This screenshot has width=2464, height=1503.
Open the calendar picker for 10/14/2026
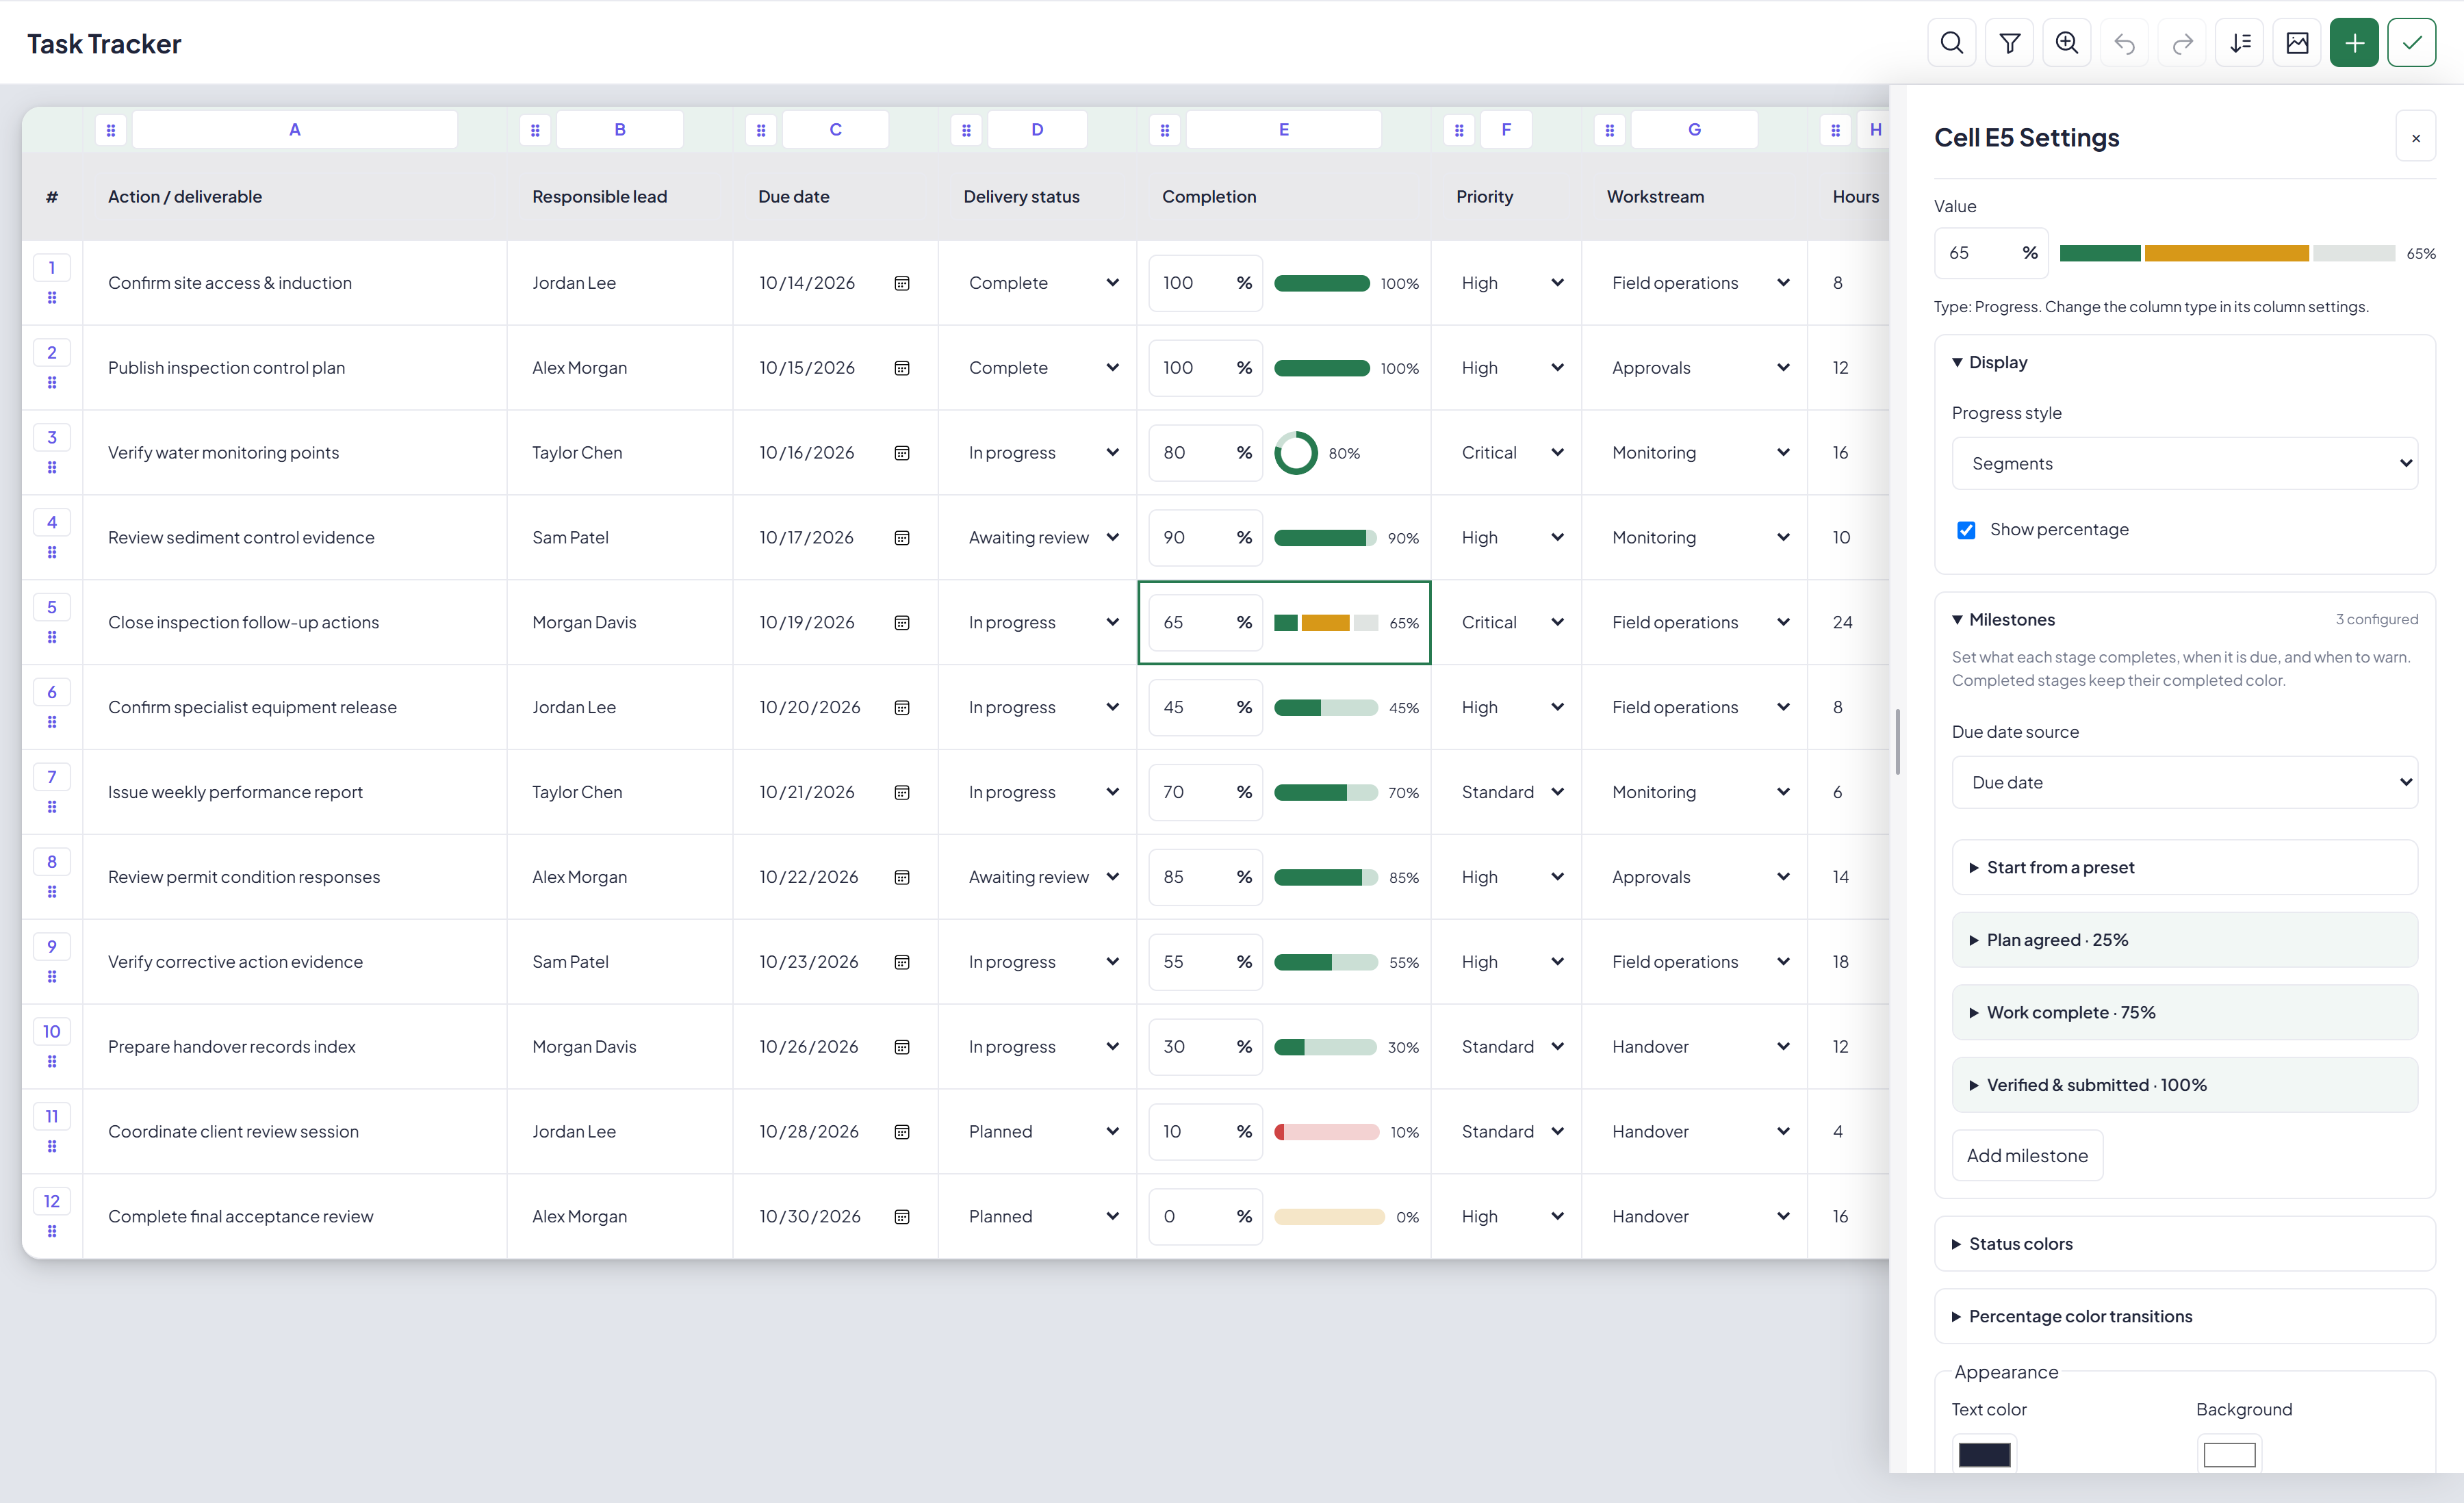[x=902, y=283]
